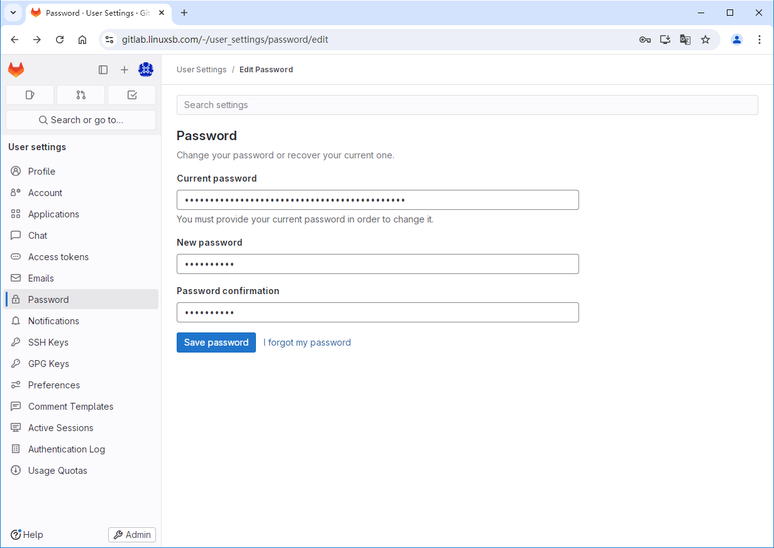Click the Search settings input
This screenshot has width=774, height=548.
coord(467,105)
